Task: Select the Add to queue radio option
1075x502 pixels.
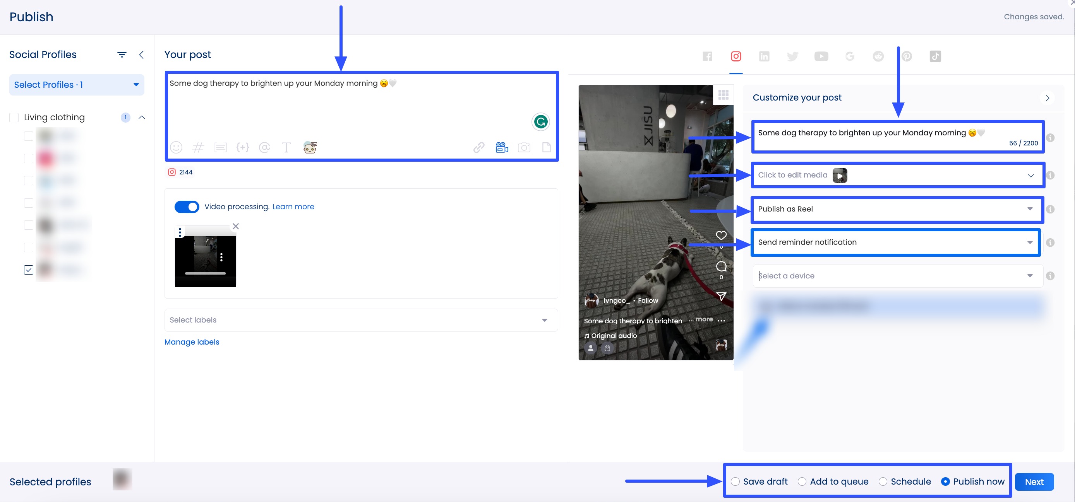Action: [802, 481]
